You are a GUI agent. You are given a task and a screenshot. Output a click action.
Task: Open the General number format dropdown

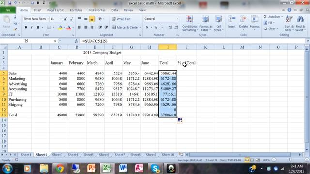[x=177, y=19]
